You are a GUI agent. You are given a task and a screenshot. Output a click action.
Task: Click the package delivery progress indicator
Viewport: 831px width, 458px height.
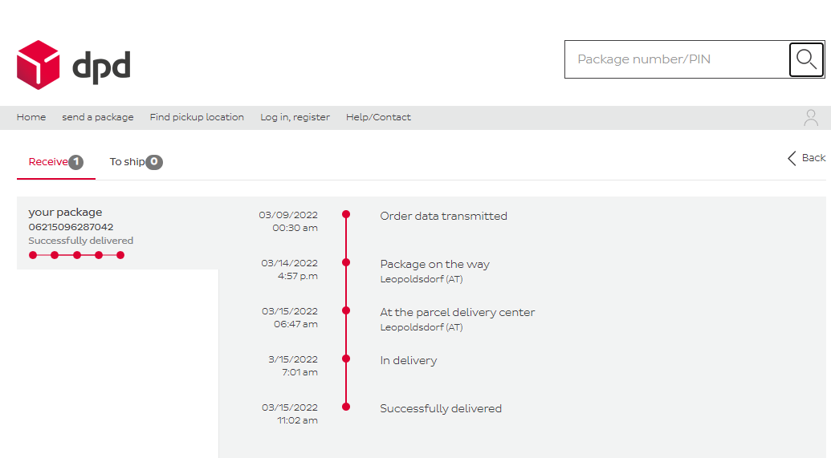[76, 255]
